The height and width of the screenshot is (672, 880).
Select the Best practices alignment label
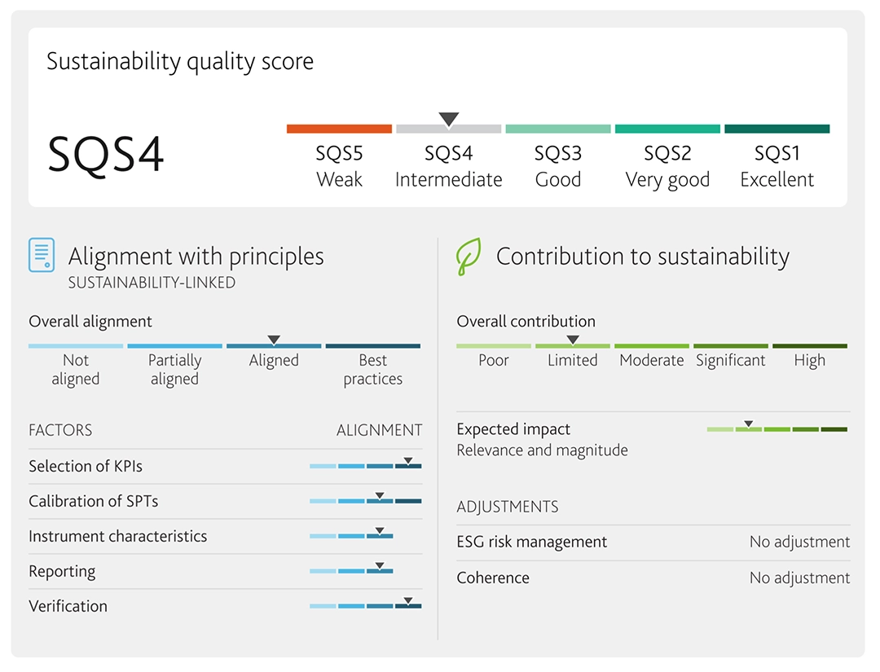(x=372, y=370)
